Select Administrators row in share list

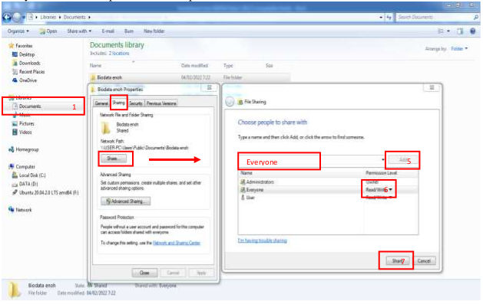tap(329, 182)
